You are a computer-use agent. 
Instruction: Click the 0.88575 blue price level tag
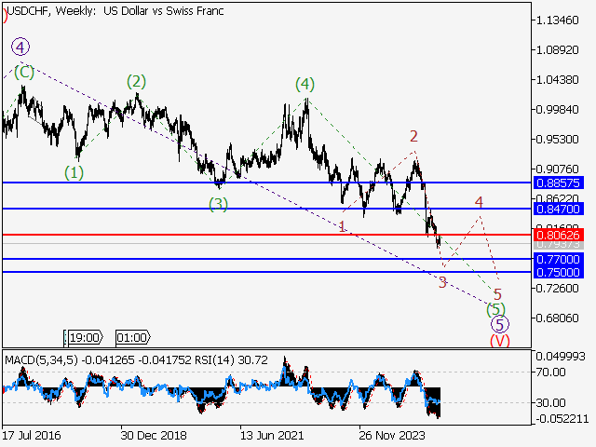point(558,183)
